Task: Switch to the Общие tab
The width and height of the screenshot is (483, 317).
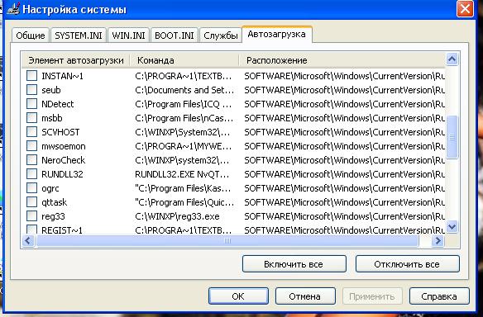Action: (x=31, y=35)
